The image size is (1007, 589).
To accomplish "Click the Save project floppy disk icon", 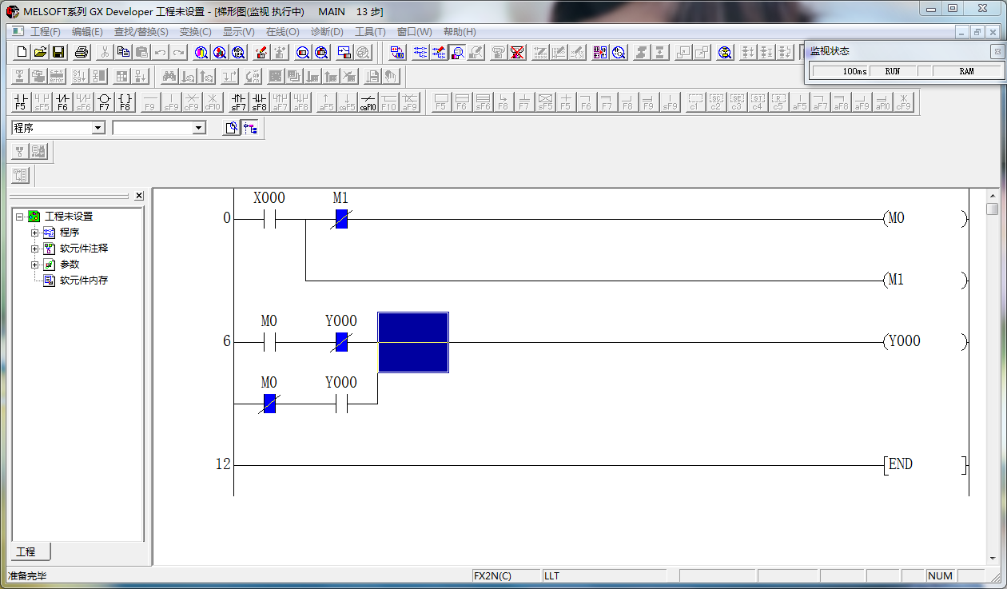I will tap(58, 53).
